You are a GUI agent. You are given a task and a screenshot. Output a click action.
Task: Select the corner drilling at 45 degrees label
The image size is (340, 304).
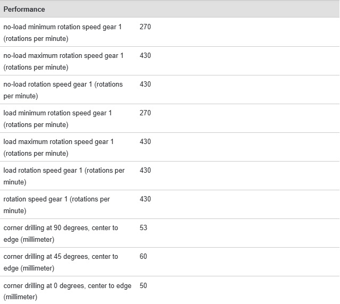(x=61, y=262)
